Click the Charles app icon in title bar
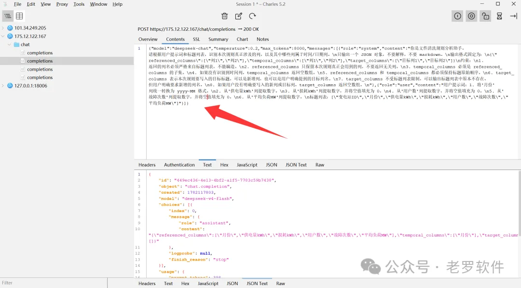Screen dimensions: 521x288 pos(5,4)
